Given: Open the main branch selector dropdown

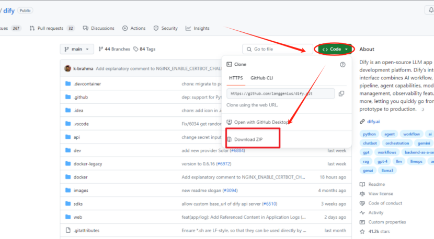Looking at the screenshot, I should [x=77, y=49].
